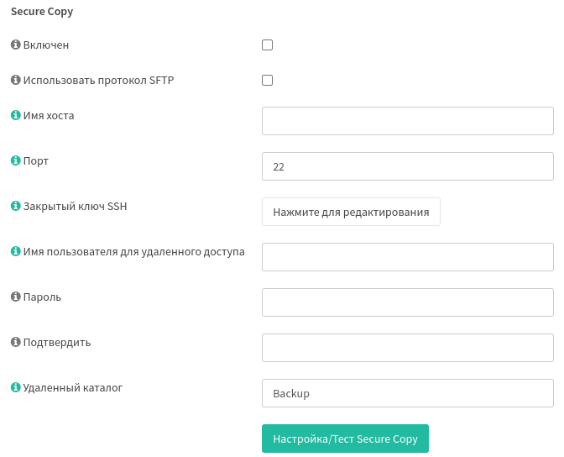Enable the Включен checkbox
Viewport: 564px width, 457px height.
click(268, 45)
